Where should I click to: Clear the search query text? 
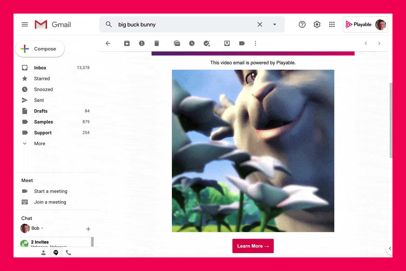pyautogui.click(x=260, y=24)
